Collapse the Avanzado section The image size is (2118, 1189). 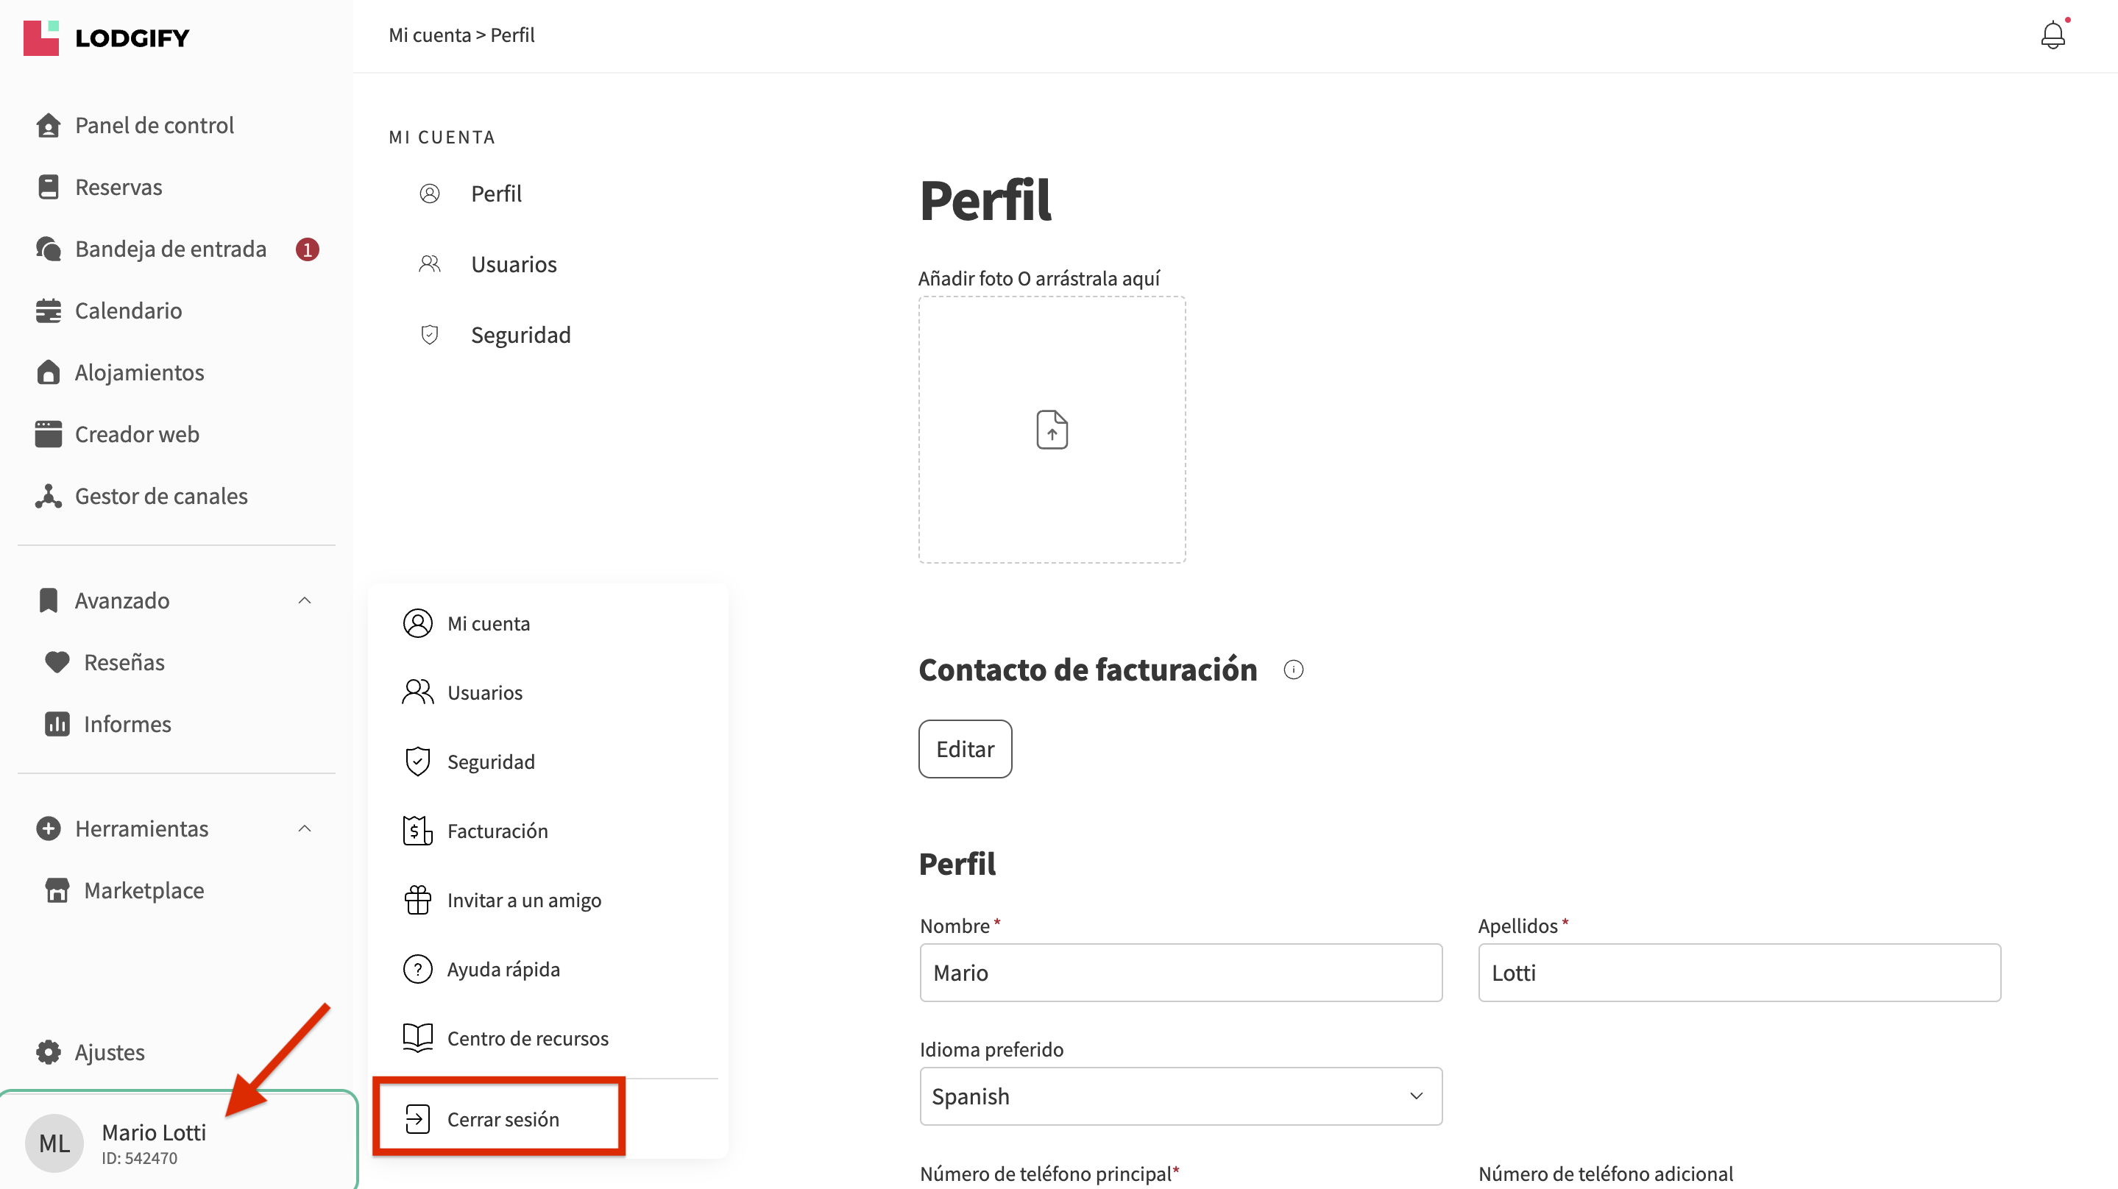point(304,600)
